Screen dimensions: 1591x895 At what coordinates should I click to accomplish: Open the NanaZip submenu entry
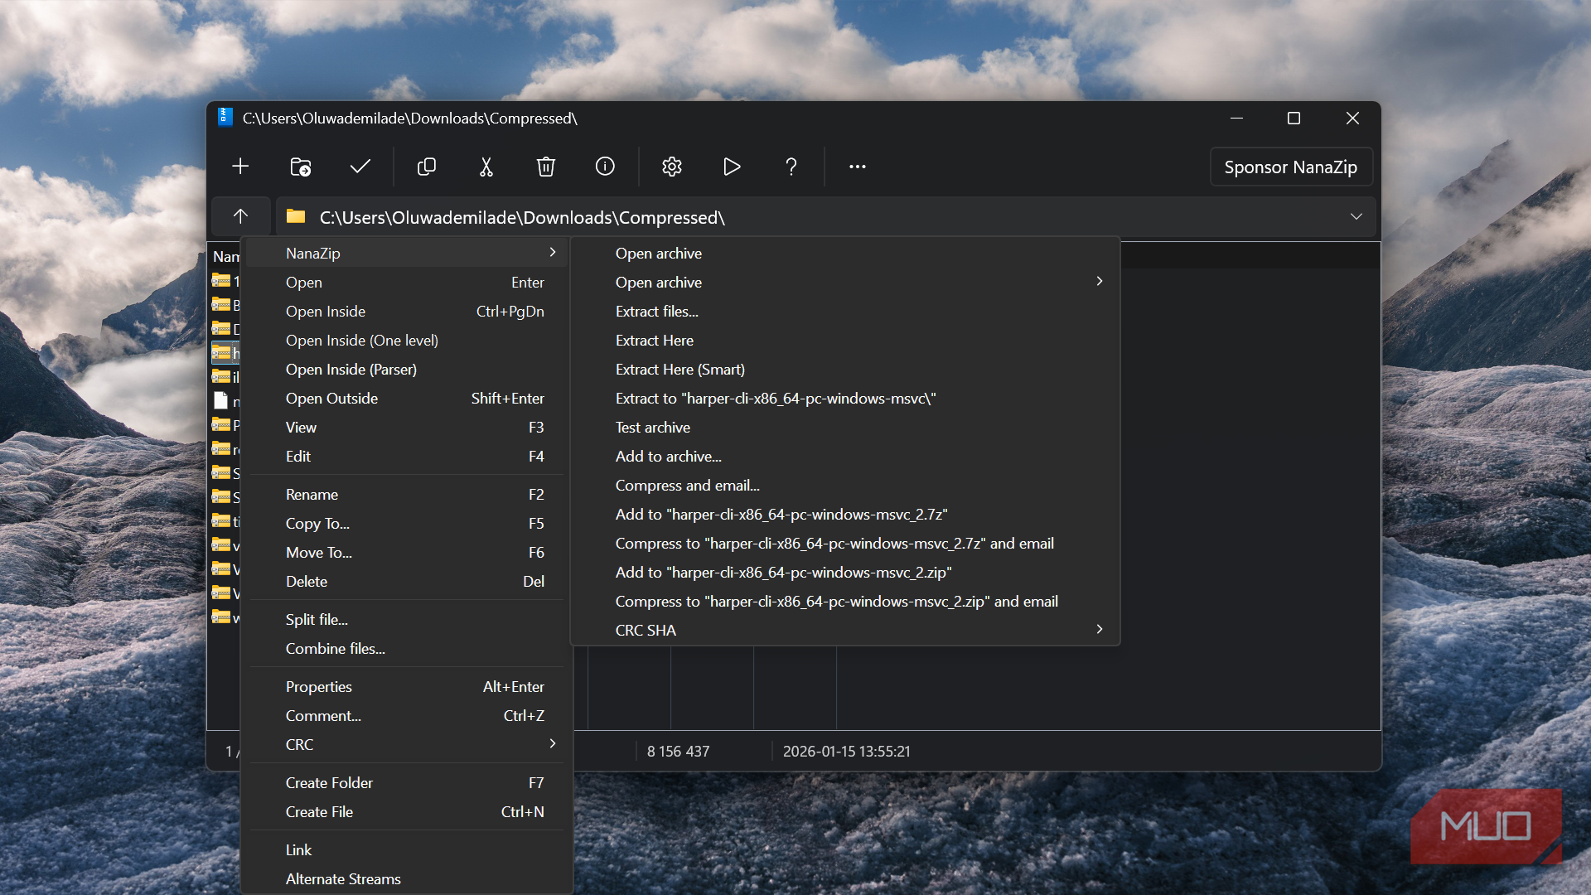(407, 254)
